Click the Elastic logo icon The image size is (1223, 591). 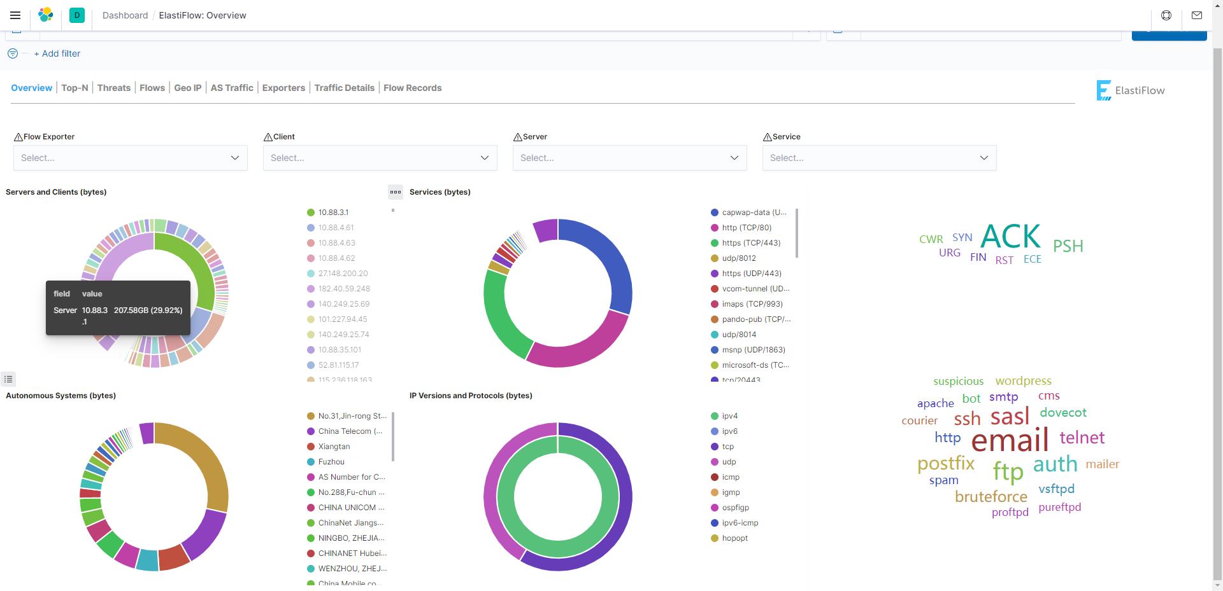tap(46, 15)
